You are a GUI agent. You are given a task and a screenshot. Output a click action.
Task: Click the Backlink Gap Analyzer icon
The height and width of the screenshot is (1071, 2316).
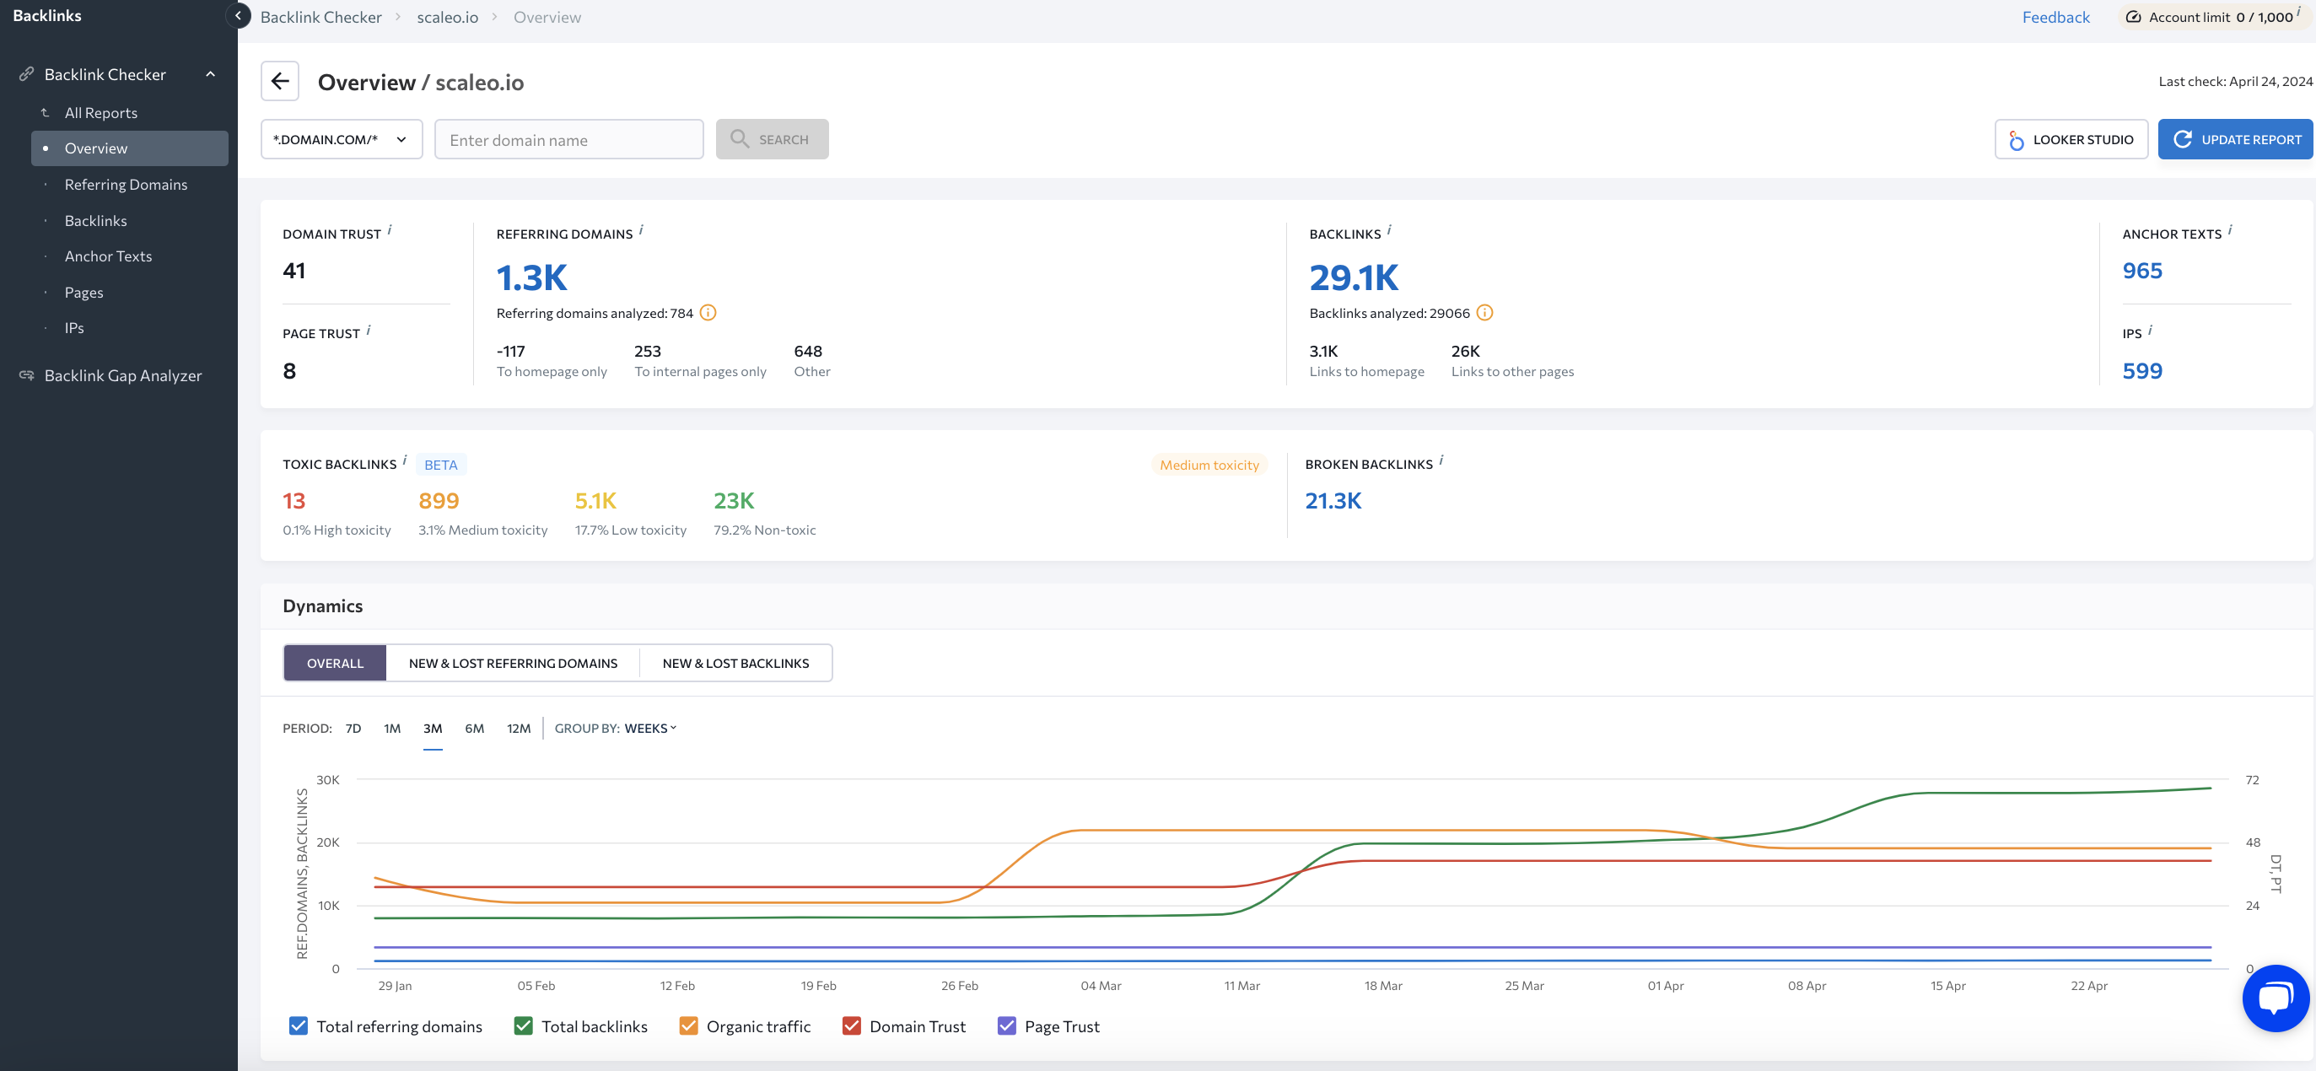(x=25, y=375)
